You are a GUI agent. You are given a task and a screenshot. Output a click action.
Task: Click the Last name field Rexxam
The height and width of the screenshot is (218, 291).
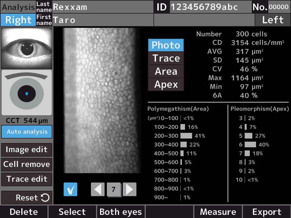[102, 7]
